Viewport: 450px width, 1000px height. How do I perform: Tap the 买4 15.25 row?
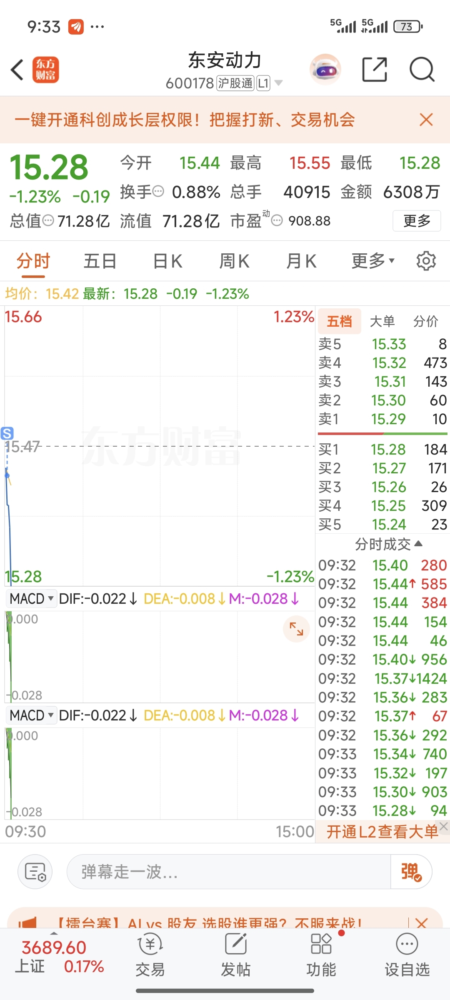(x=382, y=505)
